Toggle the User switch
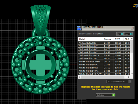Viewport: 138px width, 104px height. (129, 34)
